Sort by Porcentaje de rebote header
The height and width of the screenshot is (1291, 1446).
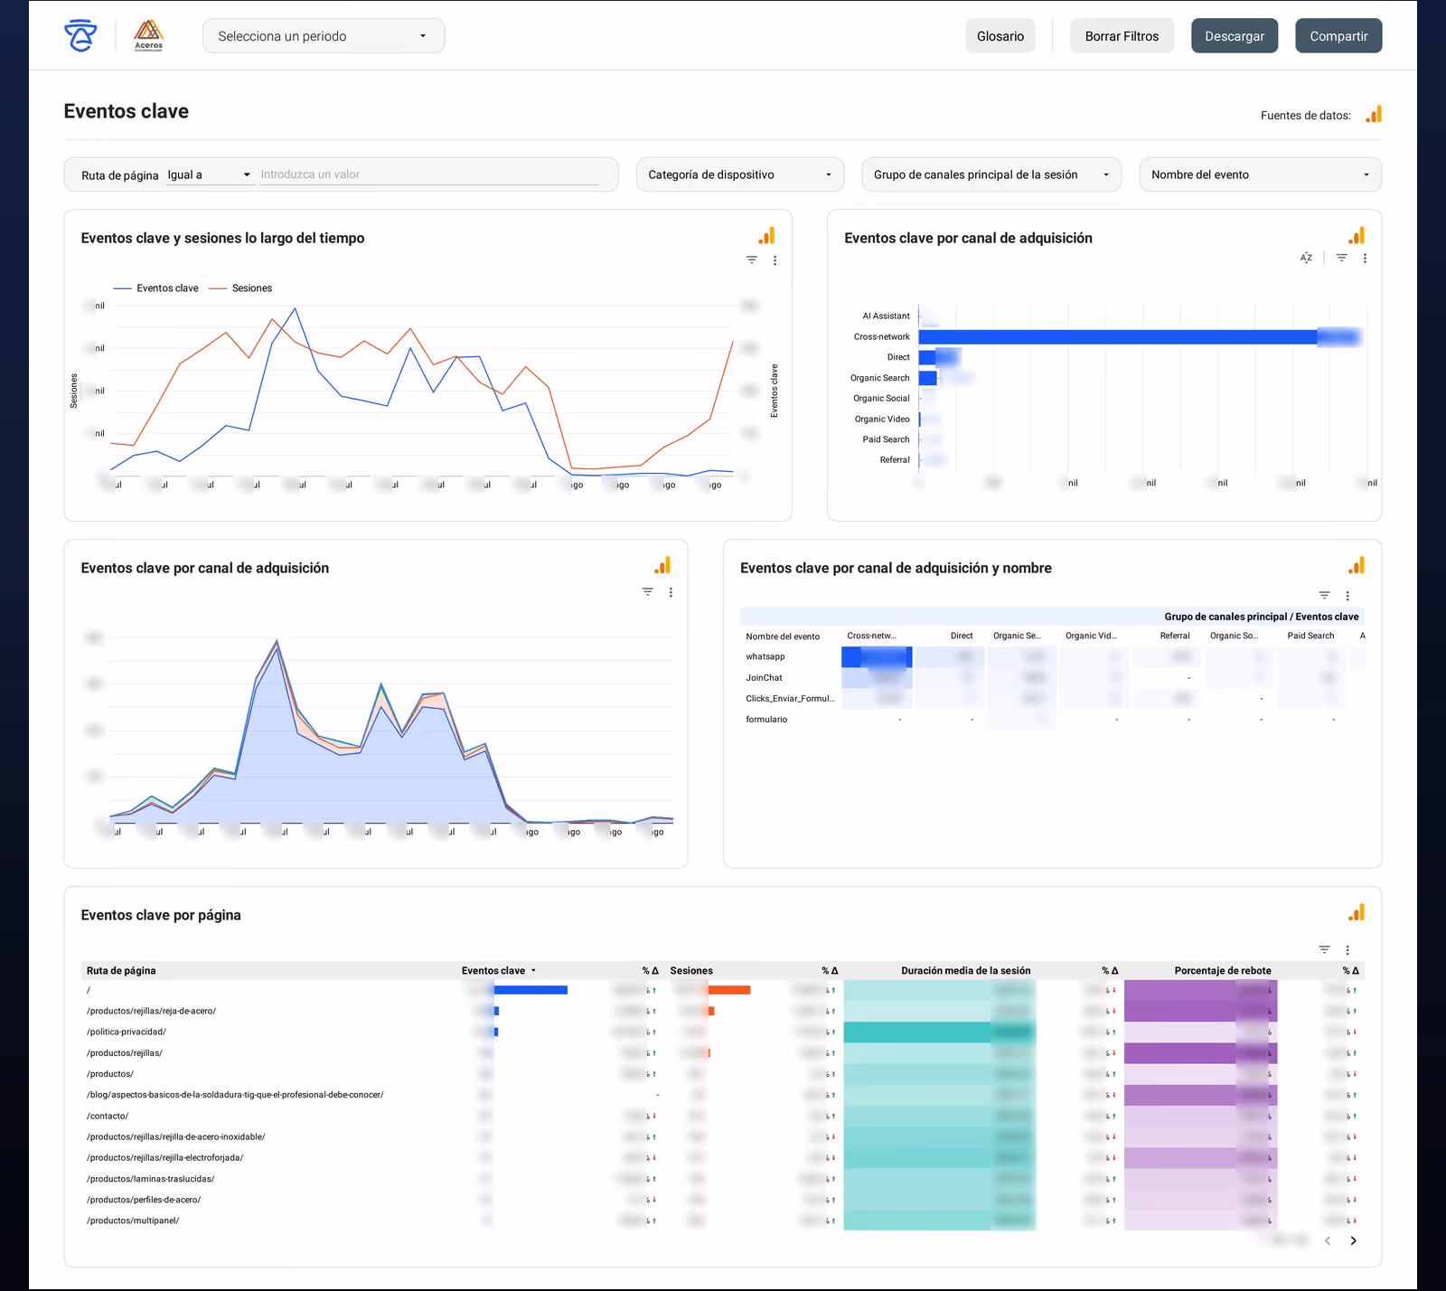pyautogui.click(x=1223, y=971)
